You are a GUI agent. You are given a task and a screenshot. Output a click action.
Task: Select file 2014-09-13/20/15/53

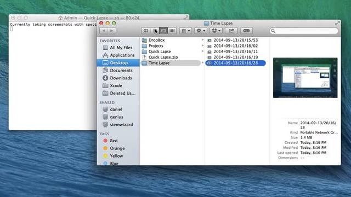235,40
